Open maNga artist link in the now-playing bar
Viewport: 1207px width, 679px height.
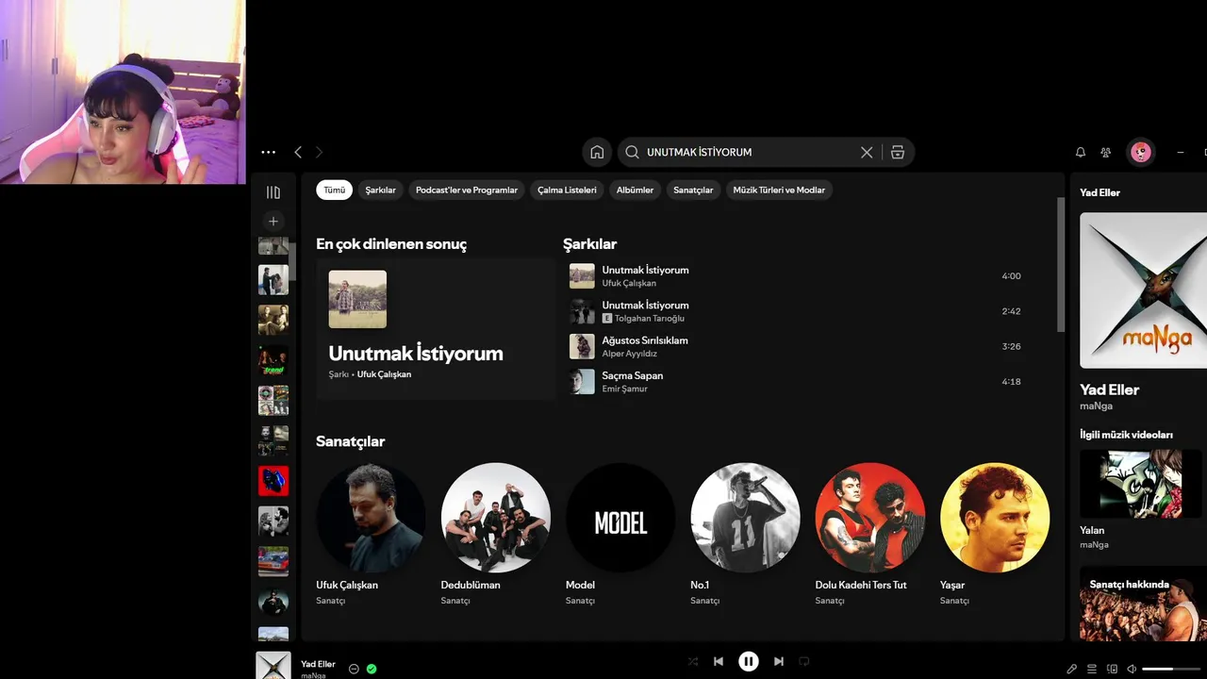(314, 675)
